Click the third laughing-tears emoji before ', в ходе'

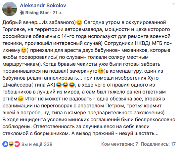pos(72,85)
